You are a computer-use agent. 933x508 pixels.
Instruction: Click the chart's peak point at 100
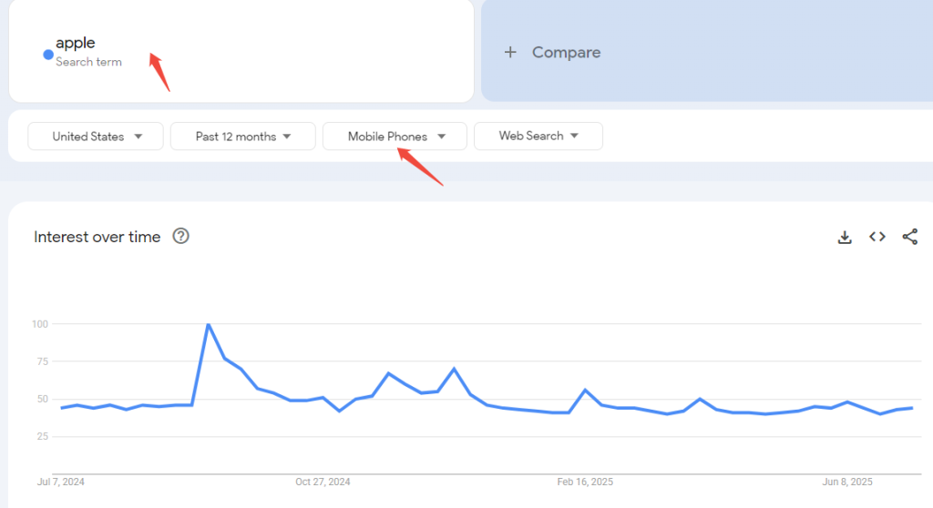pos(209,324)
